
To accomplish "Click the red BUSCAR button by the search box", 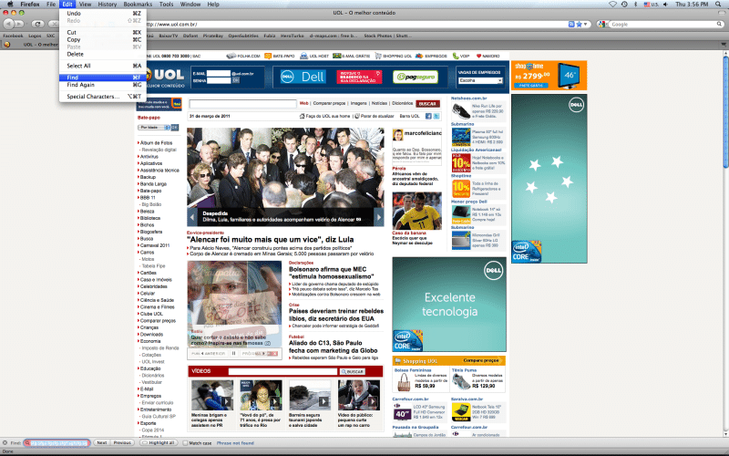I will coord(427,104).
